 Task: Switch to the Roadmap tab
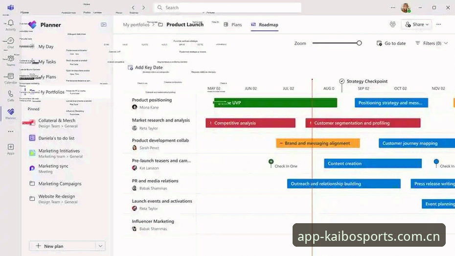click(264, 24)
